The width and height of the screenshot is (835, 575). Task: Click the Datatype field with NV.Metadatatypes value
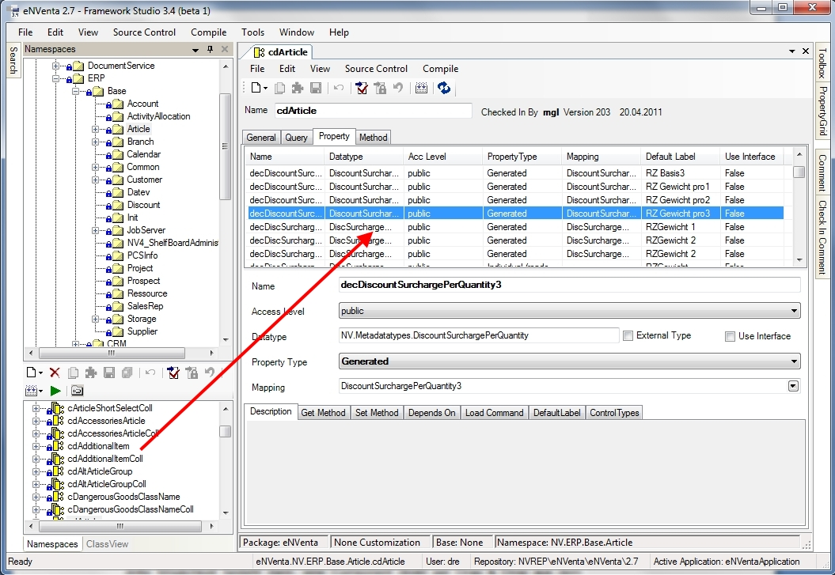(479, 335)
